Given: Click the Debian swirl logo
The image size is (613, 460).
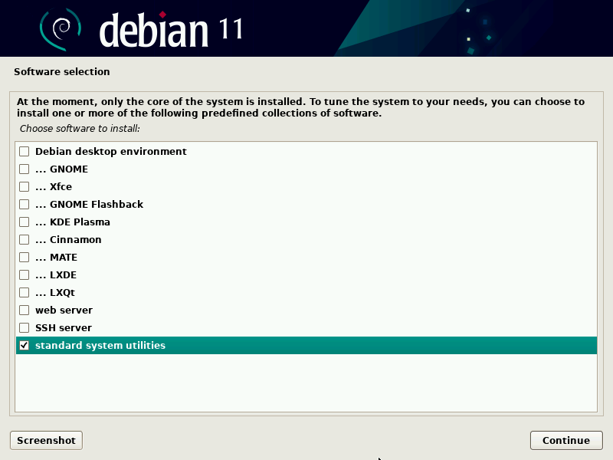Looking at the screenshot, I should click(x=60, y=28).
